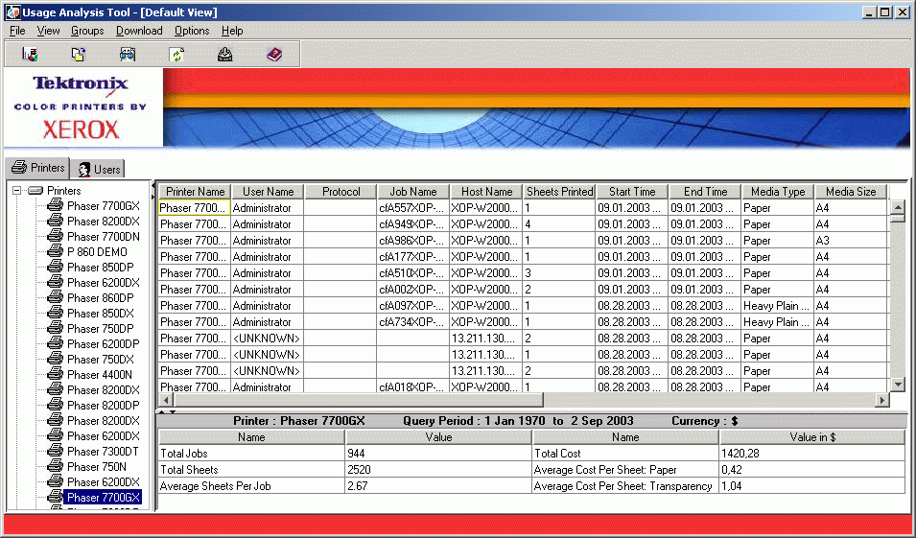Click the printer icon beside Phaser 750N

[56, 466]
